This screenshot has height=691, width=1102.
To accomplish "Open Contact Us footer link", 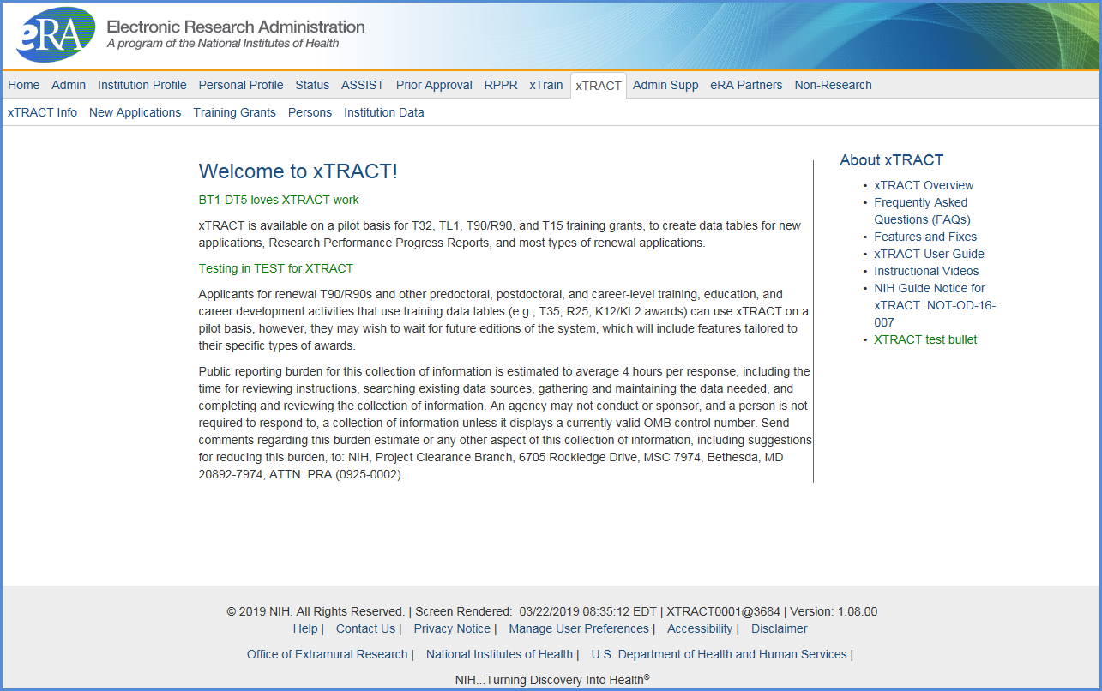I will click(x=365, y=628).
